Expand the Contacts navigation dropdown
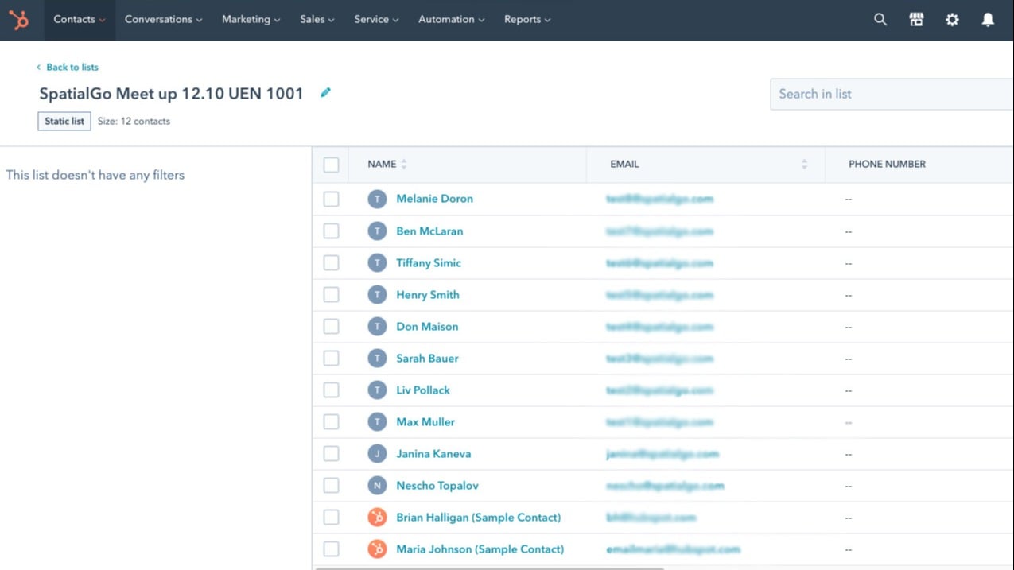The image size is (1014, 570). point(78,20)
